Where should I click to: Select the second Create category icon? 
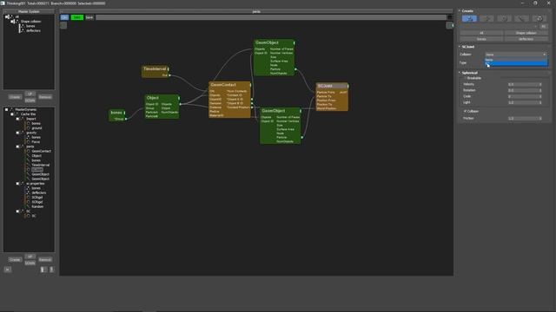click(x=486, y=18)
